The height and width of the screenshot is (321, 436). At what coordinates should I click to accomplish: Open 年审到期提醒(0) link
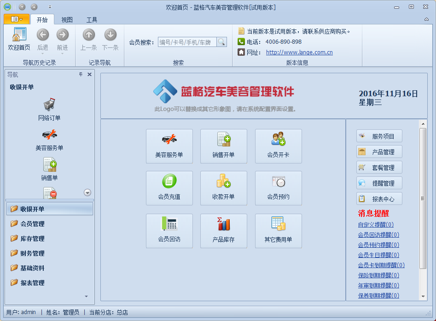(378, 286)
